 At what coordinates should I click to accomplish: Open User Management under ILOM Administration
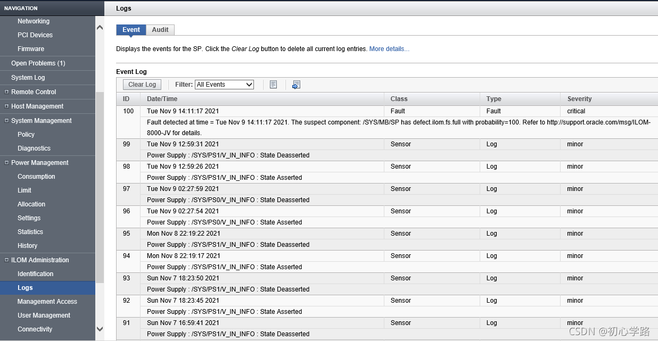44,315
